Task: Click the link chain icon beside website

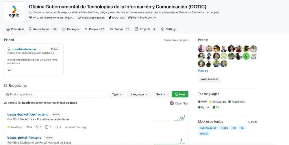Action: coord(80,18)
